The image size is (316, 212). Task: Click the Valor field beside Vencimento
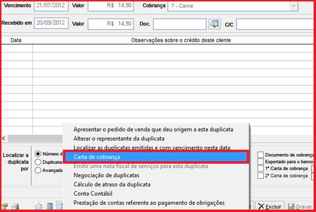tap(111, 6)
